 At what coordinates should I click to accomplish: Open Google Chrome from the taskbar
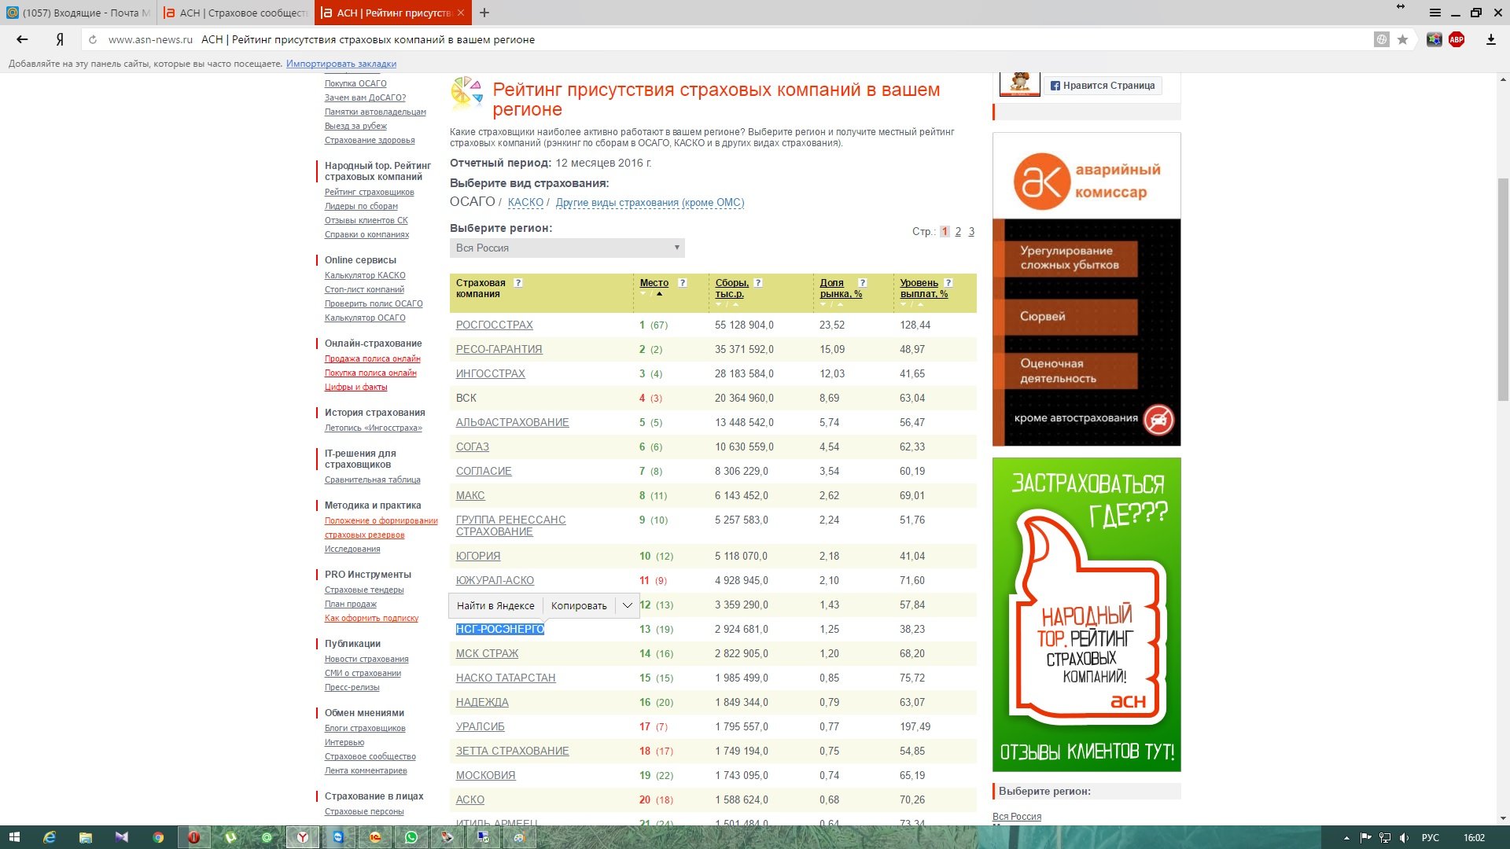coord(158,837)
